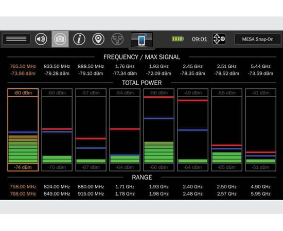
Task: Click the -74 dBm lower limit label
Action: point(23,167)
